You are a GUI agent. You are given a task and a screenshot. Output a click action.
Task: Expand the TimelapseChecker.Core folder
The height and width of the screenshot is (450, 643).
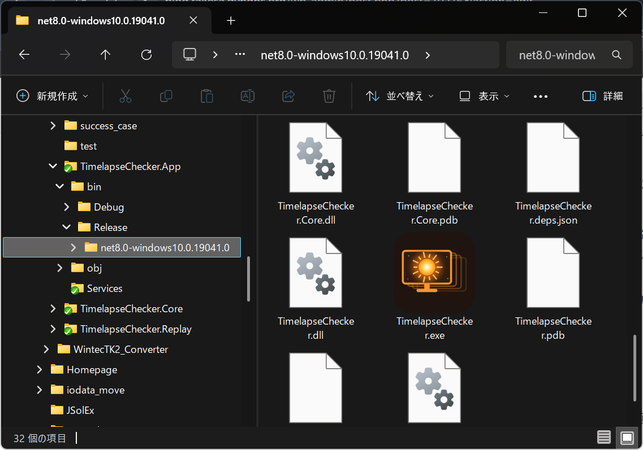53,308
